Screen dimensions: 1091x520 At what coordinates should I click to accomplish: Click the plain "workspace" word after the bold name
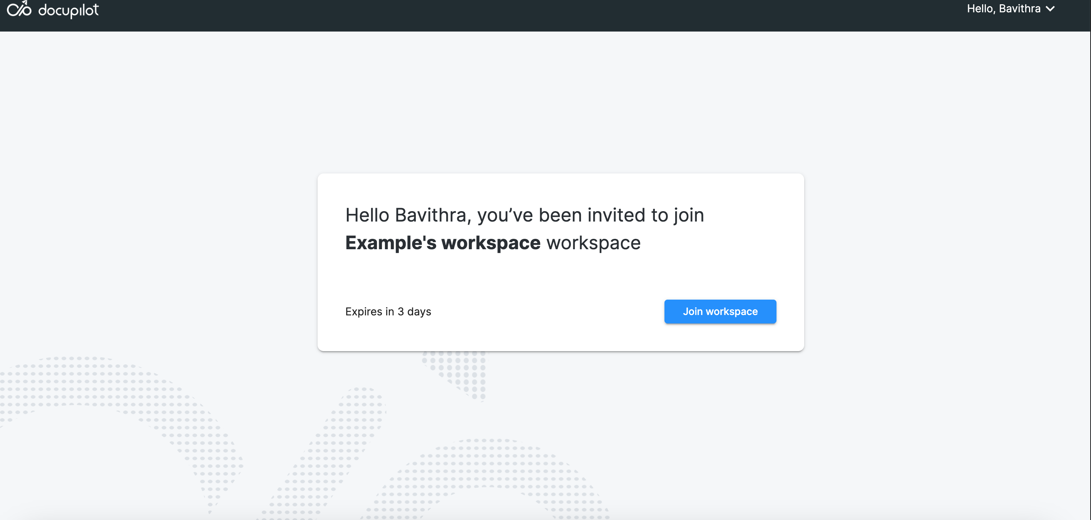[593, 243]
